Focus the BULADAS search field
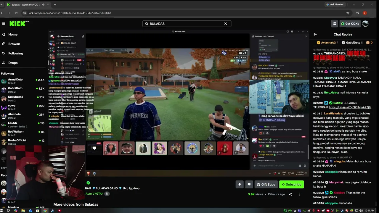Image resolution: width=379 pixels, height=213 pixels. 187,24
